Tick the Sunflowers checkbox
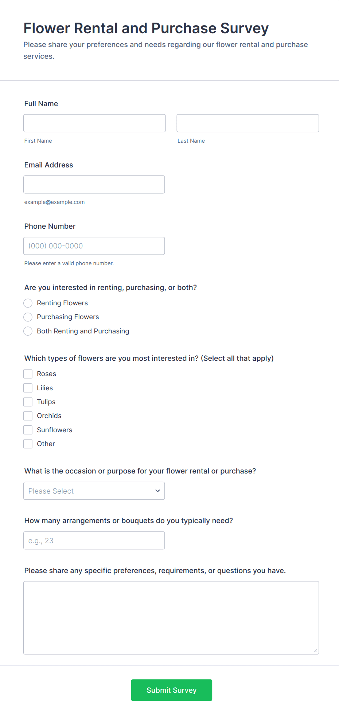Image resolution: width=339 pixels, height=719 pixels. click(x=28, y=430)
